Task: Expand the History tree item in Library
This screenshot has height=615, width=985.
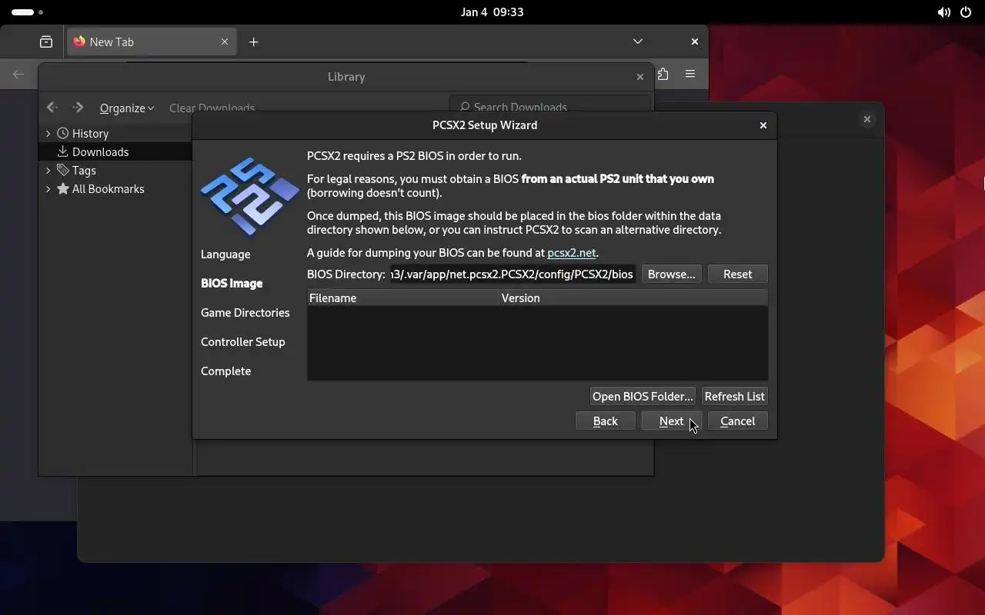Action: click(x=48, y=133)
